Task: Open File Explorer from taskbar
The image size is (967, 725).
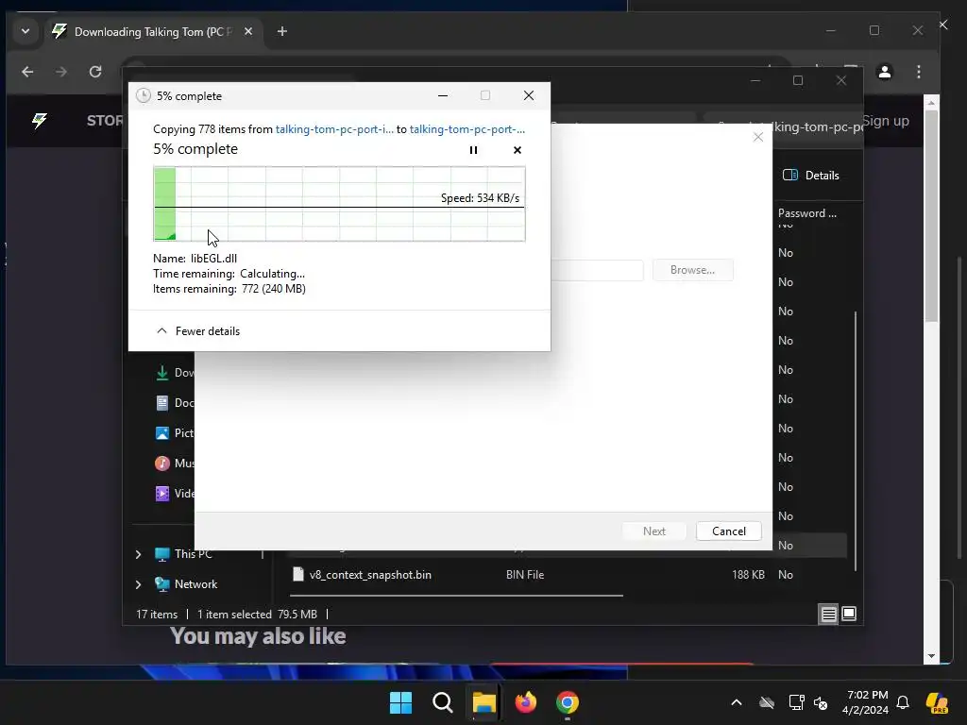Action: (484, 702)
